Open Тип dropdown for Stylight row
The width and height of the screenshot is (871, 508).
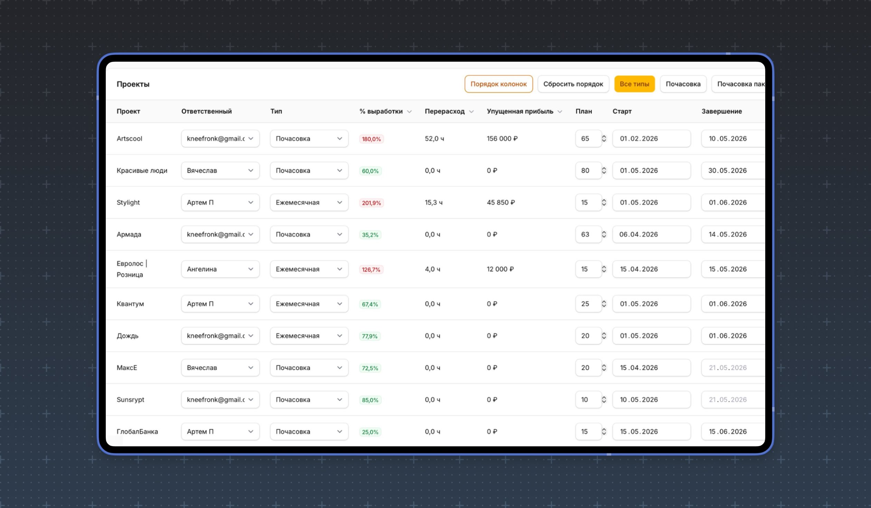tap(309, 203)
